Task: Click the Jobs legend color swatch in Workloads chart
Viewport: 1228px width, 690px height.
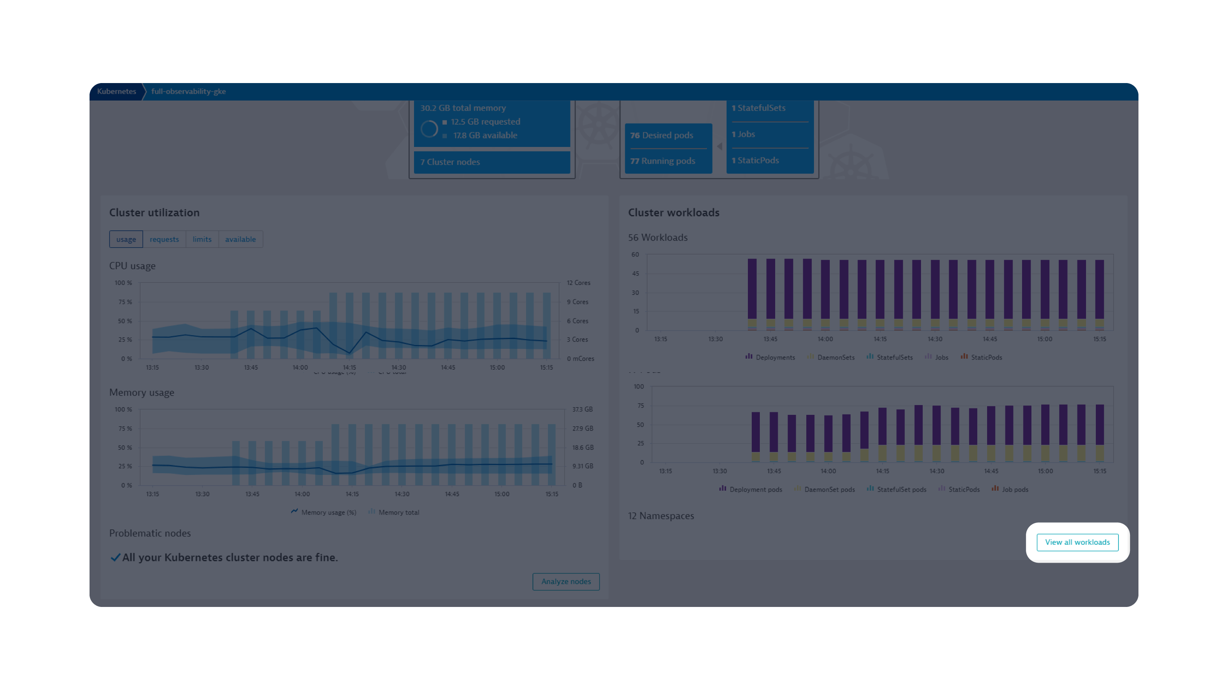Action: 928,356
